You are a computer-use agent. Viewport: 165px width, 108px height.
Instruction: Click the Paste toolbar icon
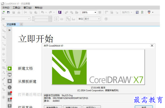click(36, 12)
